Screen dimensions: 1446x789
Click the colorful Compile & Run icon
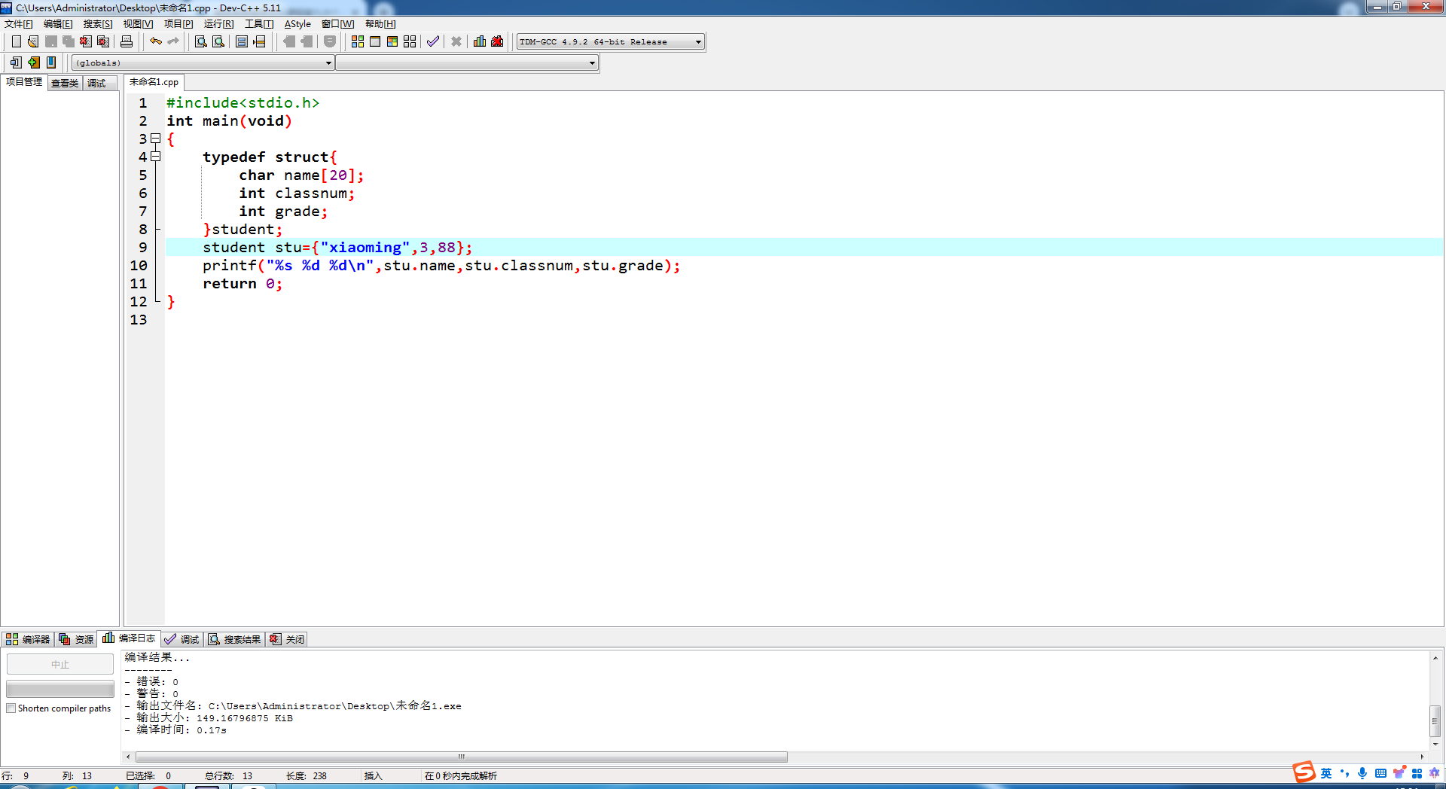[x=392, y=41]
